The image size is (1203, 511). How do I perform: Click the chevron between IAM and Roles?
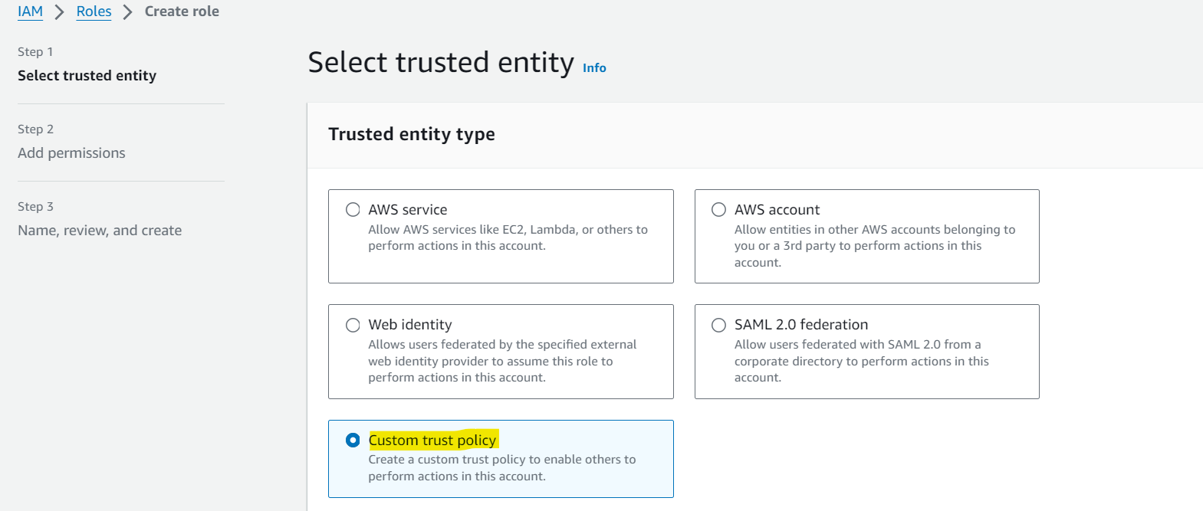pos(59,12)
